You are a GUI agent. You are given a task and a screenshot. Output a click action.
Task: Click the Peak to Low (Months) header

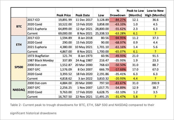[135, 13]
